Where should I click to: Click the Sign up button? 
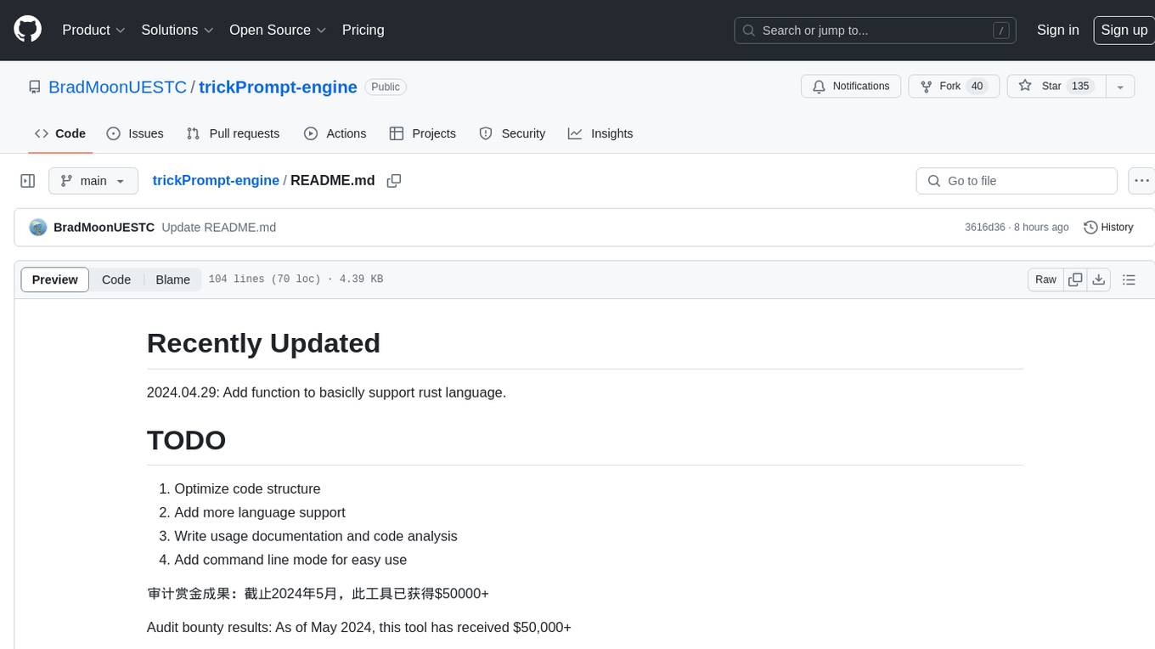click(1124, 30)
